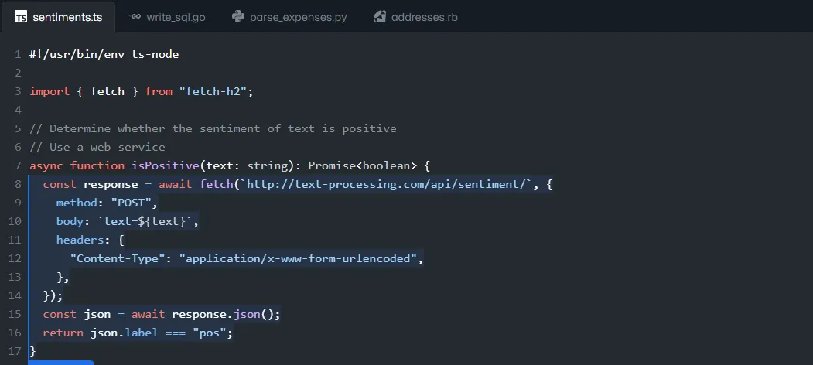The image size is (813, 365).
Task: Click line number 17 in the gutter
Action: (x=15, y=351)
